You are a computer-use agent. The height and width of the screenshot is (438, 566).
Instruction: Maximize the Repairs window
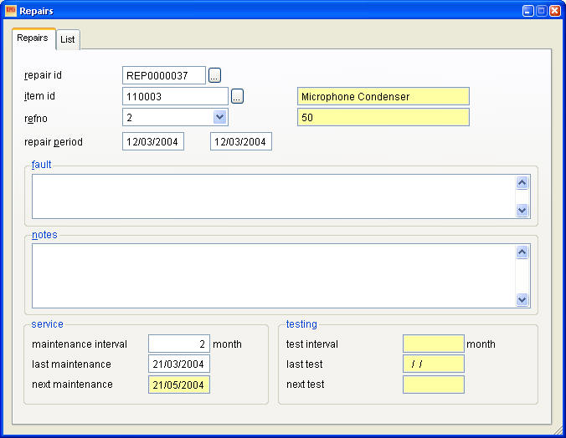pos(542,11)
